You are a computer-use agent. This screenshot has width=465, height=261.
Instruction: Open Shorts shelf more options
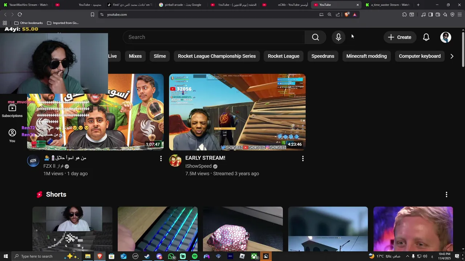[446, 195]
